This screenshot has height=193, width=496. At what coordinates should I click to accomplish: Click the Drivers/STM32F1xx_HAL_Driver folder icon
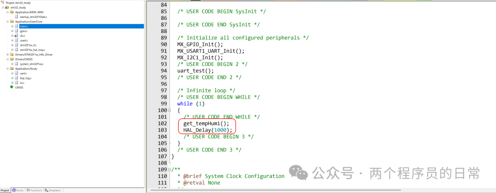point(11,55)
